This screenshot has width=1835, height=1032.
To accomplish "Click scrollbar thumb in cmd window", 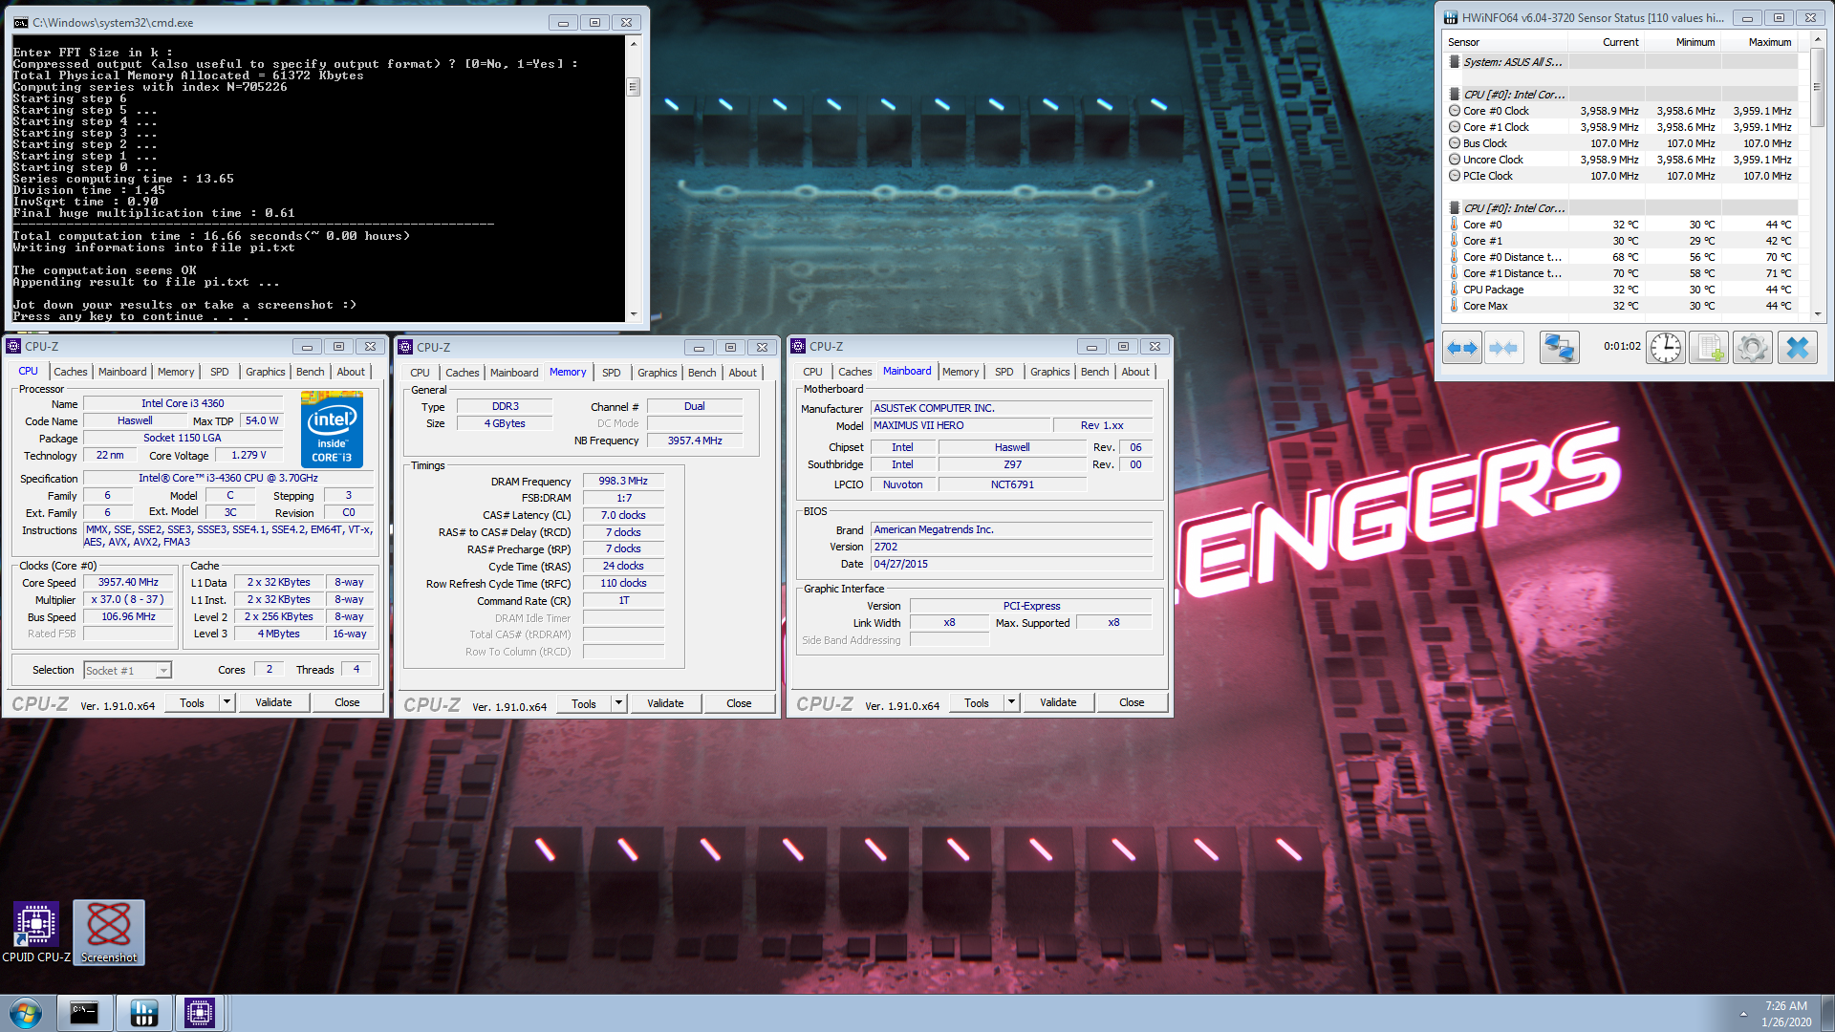I will coord(633,87).
